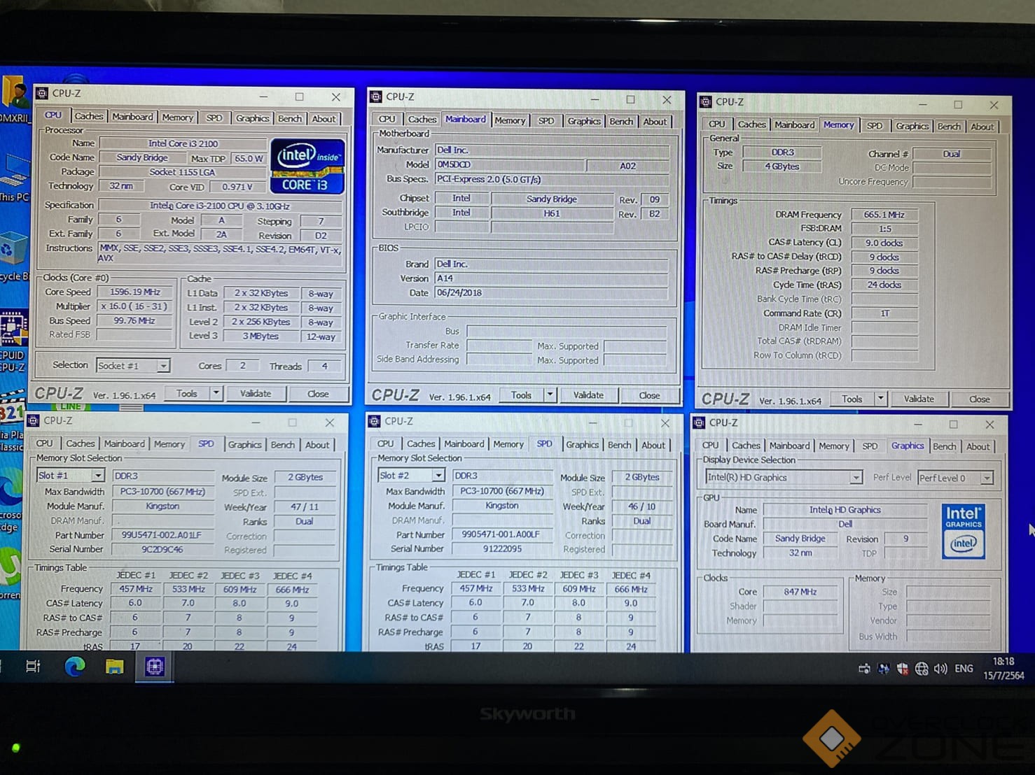Click the BIOS Date value "06/24/2018"

[x=551, y=293]
